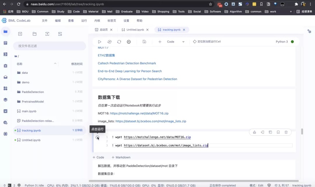Sort files by 修改时间 column

pyautogui.click(x=77, y=64)
